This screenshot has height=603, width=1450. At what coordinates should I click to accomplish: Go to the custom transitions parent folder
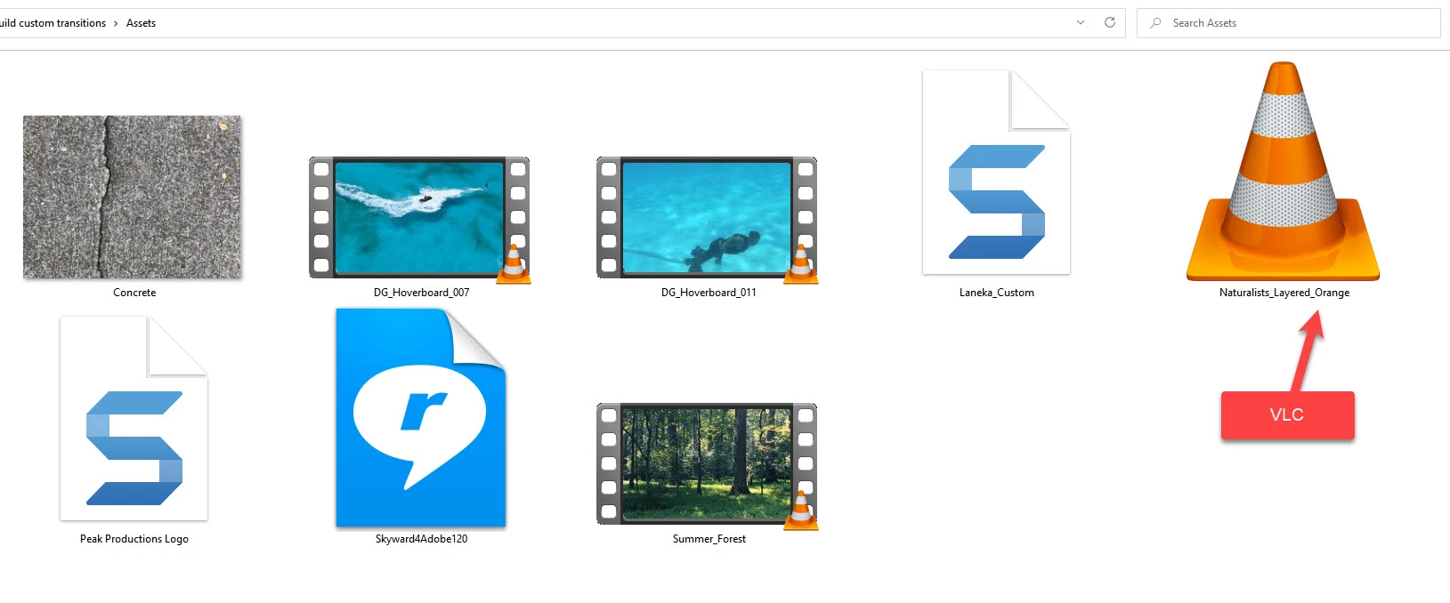(x=53, y=23)
